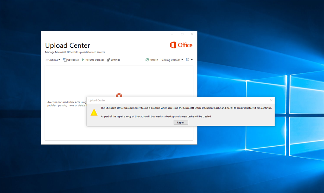Click the 'An error occurred while accessing' message
The height and width of the screenshot is (193, 324).
[x=67, y=104]
